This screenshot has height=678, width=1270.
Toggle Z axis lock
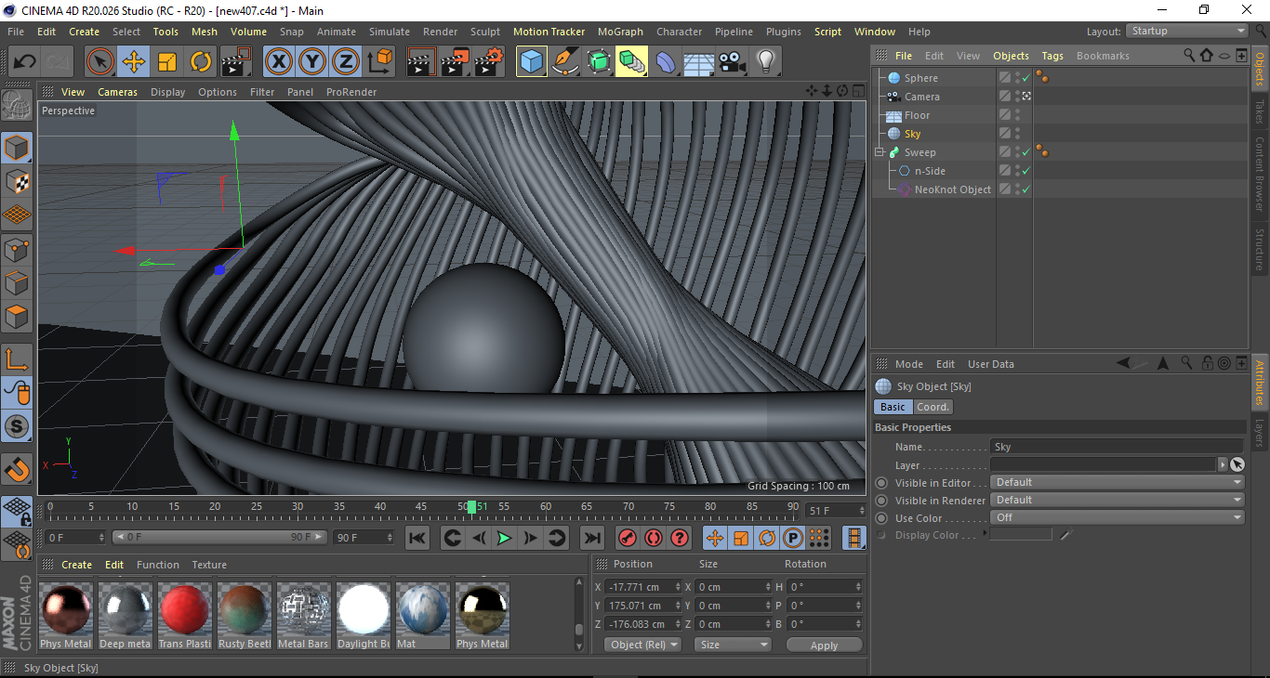point(345,62)
